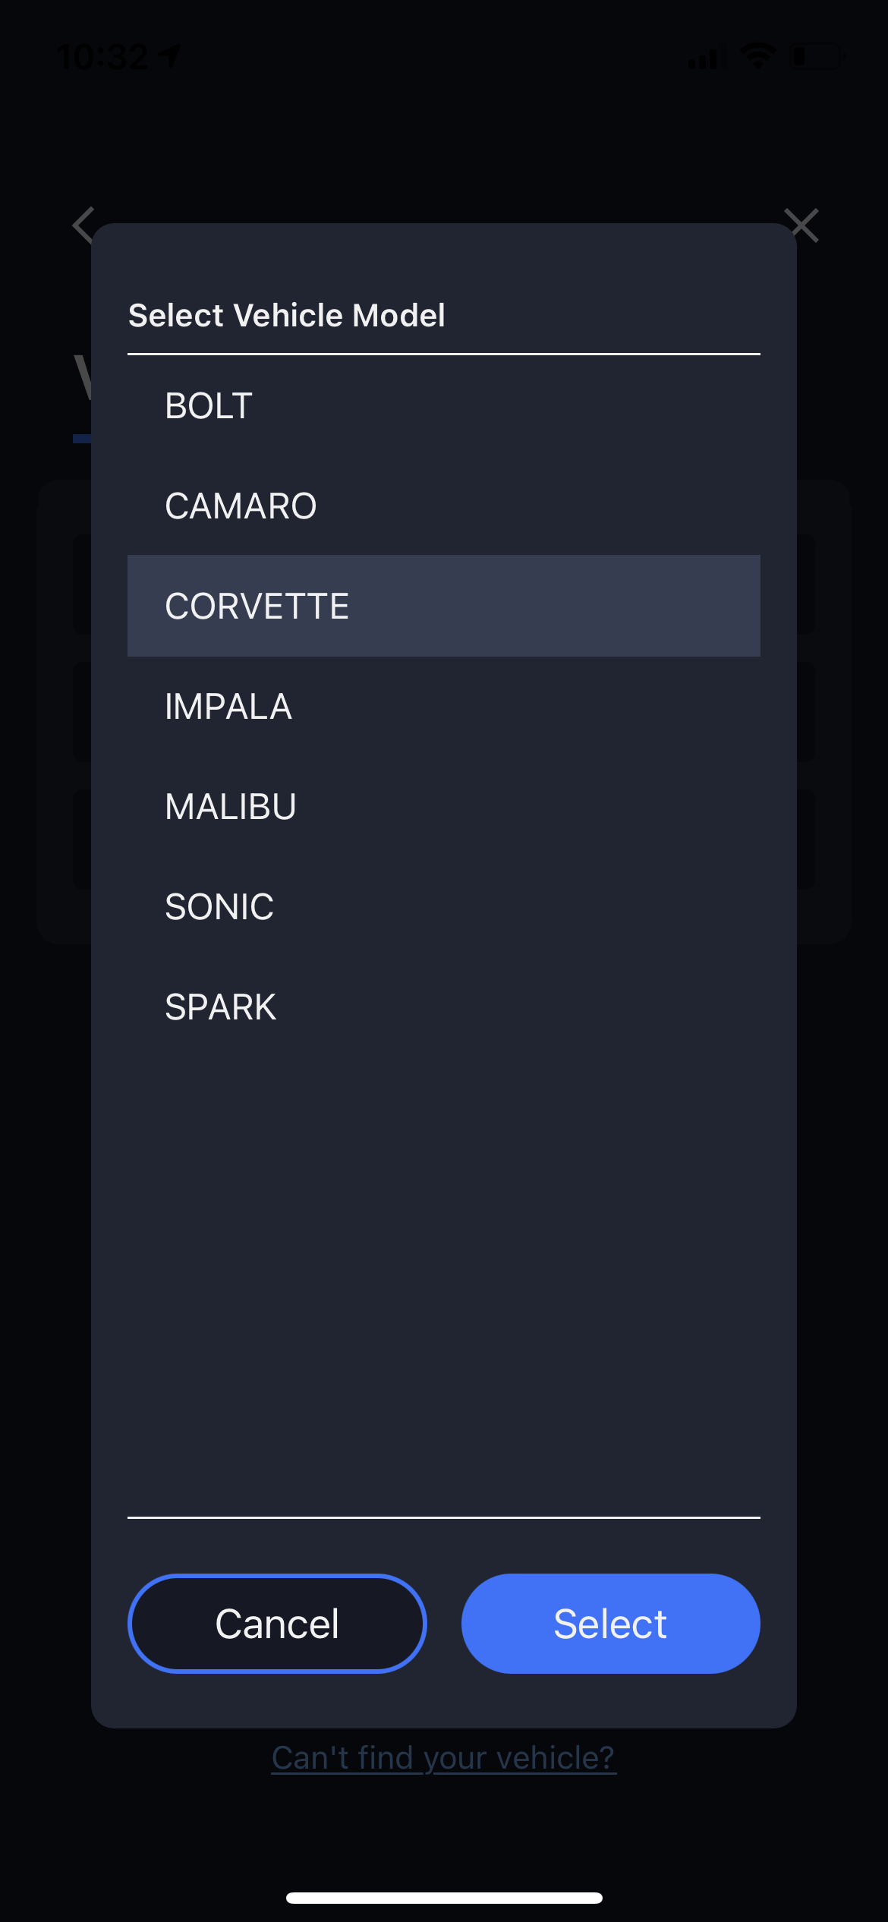Tap the Select Vehicle Model heading
Viewport: 888px width, 1922px height.
tap(286, 315)
